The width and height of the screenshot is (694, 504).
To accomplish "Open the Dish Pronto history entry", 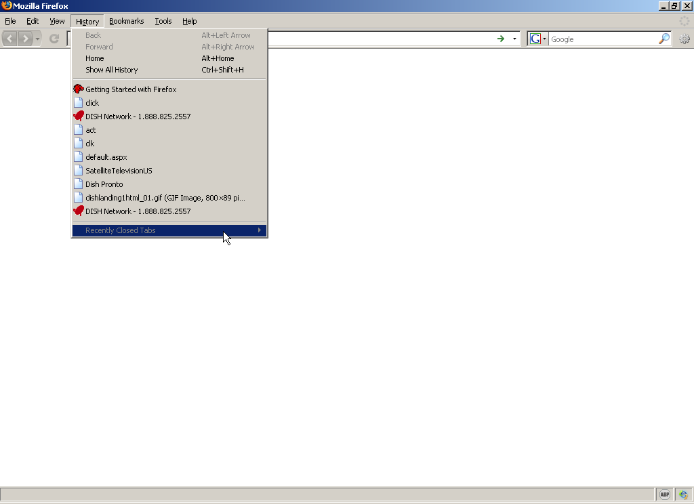I will (169, 184).
